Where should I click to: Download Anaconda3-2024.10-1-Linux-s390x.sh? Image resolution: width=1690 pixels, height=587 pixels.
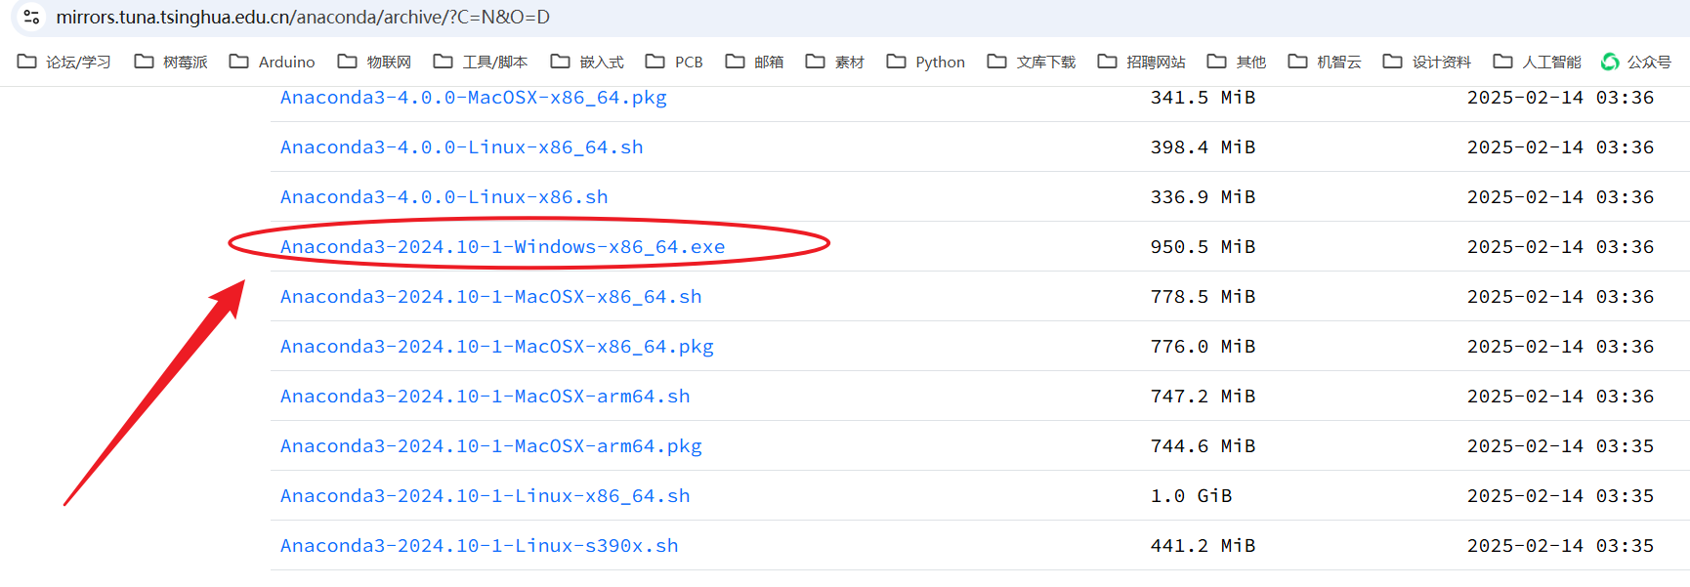(480, 546)
